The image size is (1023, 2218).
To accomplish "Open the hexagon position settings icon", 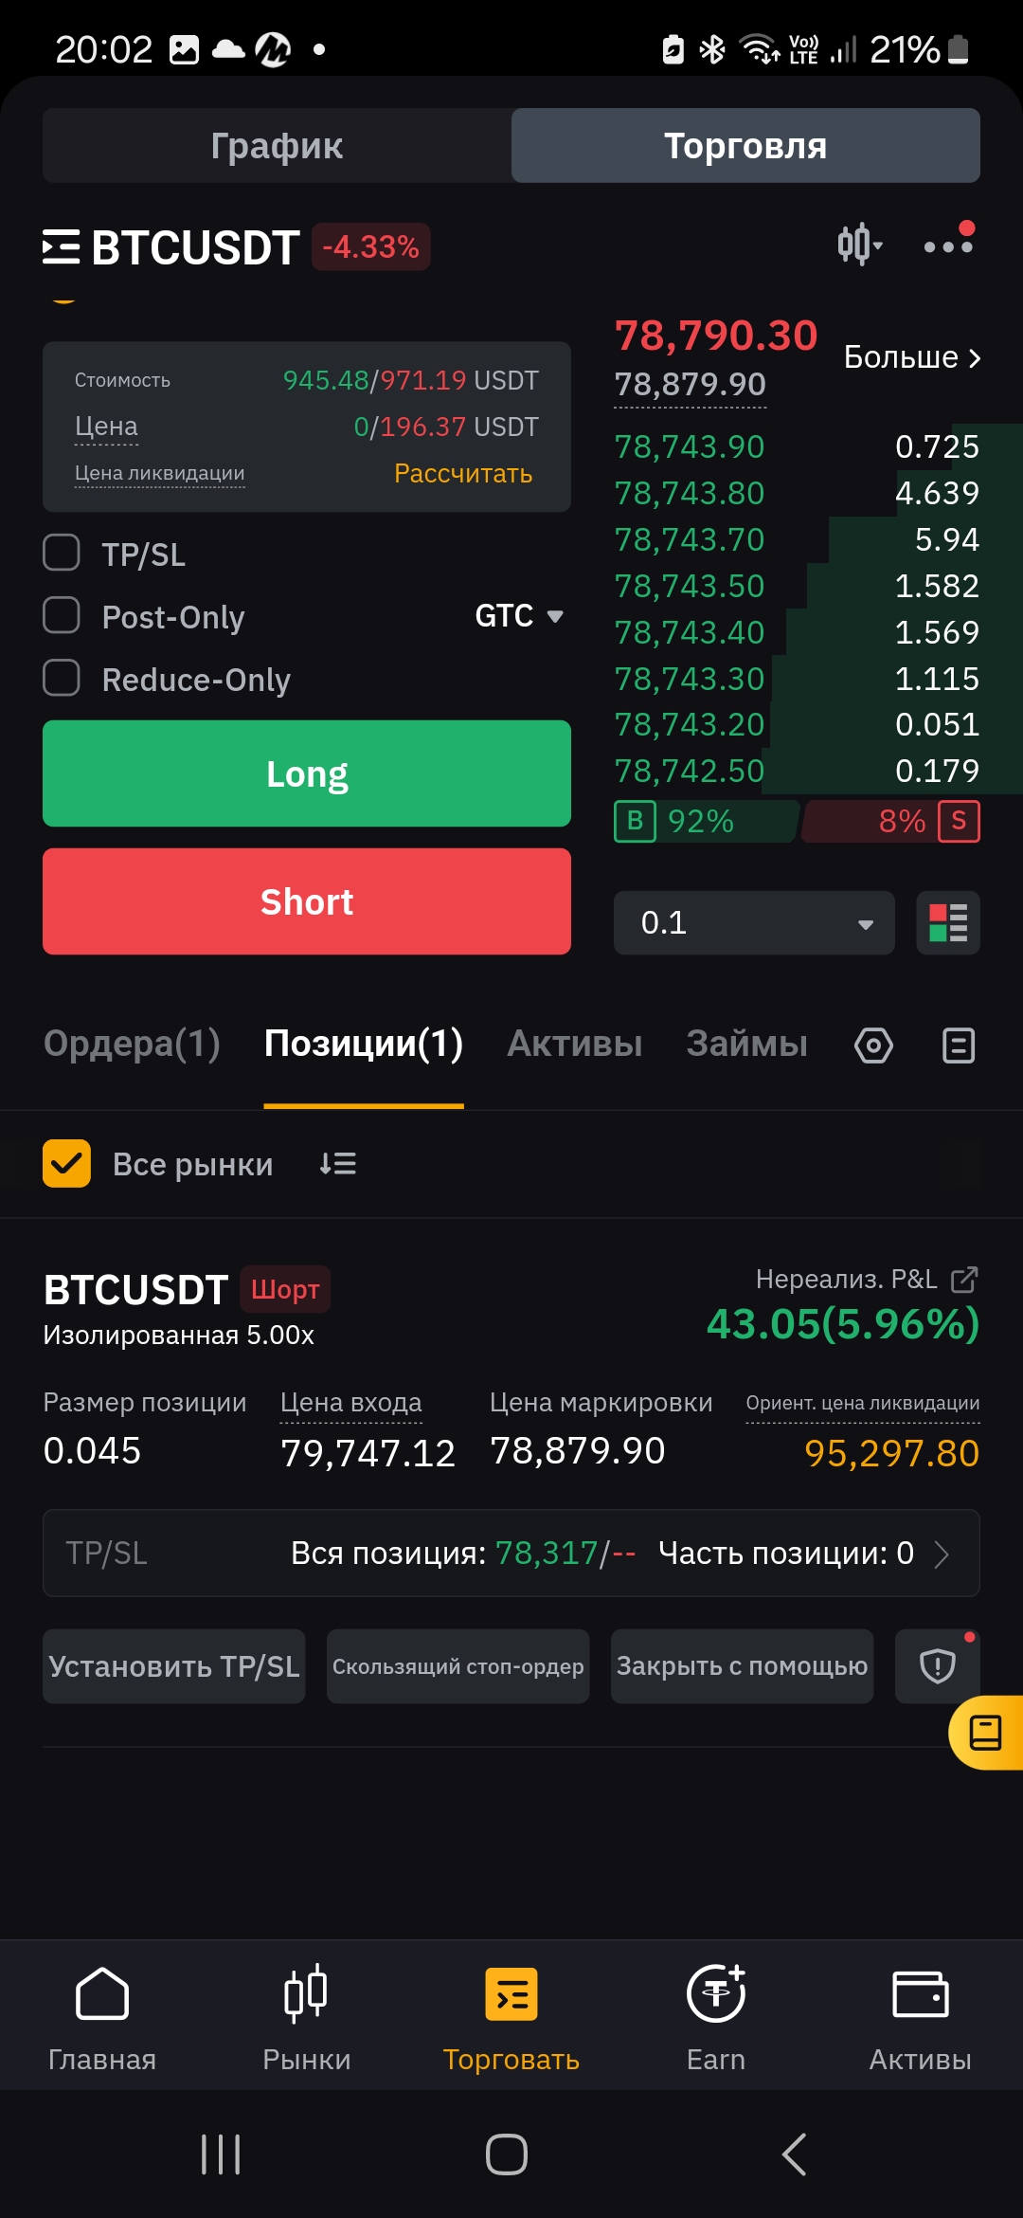I will pos(873,1045).
